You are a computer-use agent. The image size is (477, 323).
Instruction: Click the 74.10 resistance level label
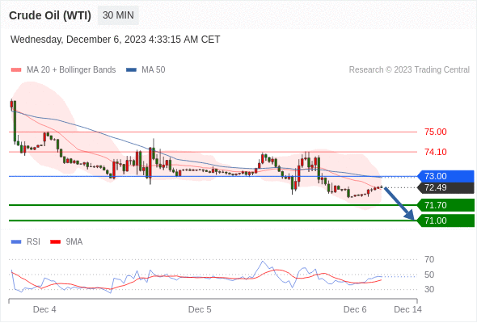[436, 152]
